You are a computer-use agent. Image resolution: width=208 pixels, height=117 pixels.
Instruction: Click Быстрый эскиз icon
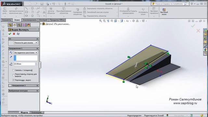point(164,12)
